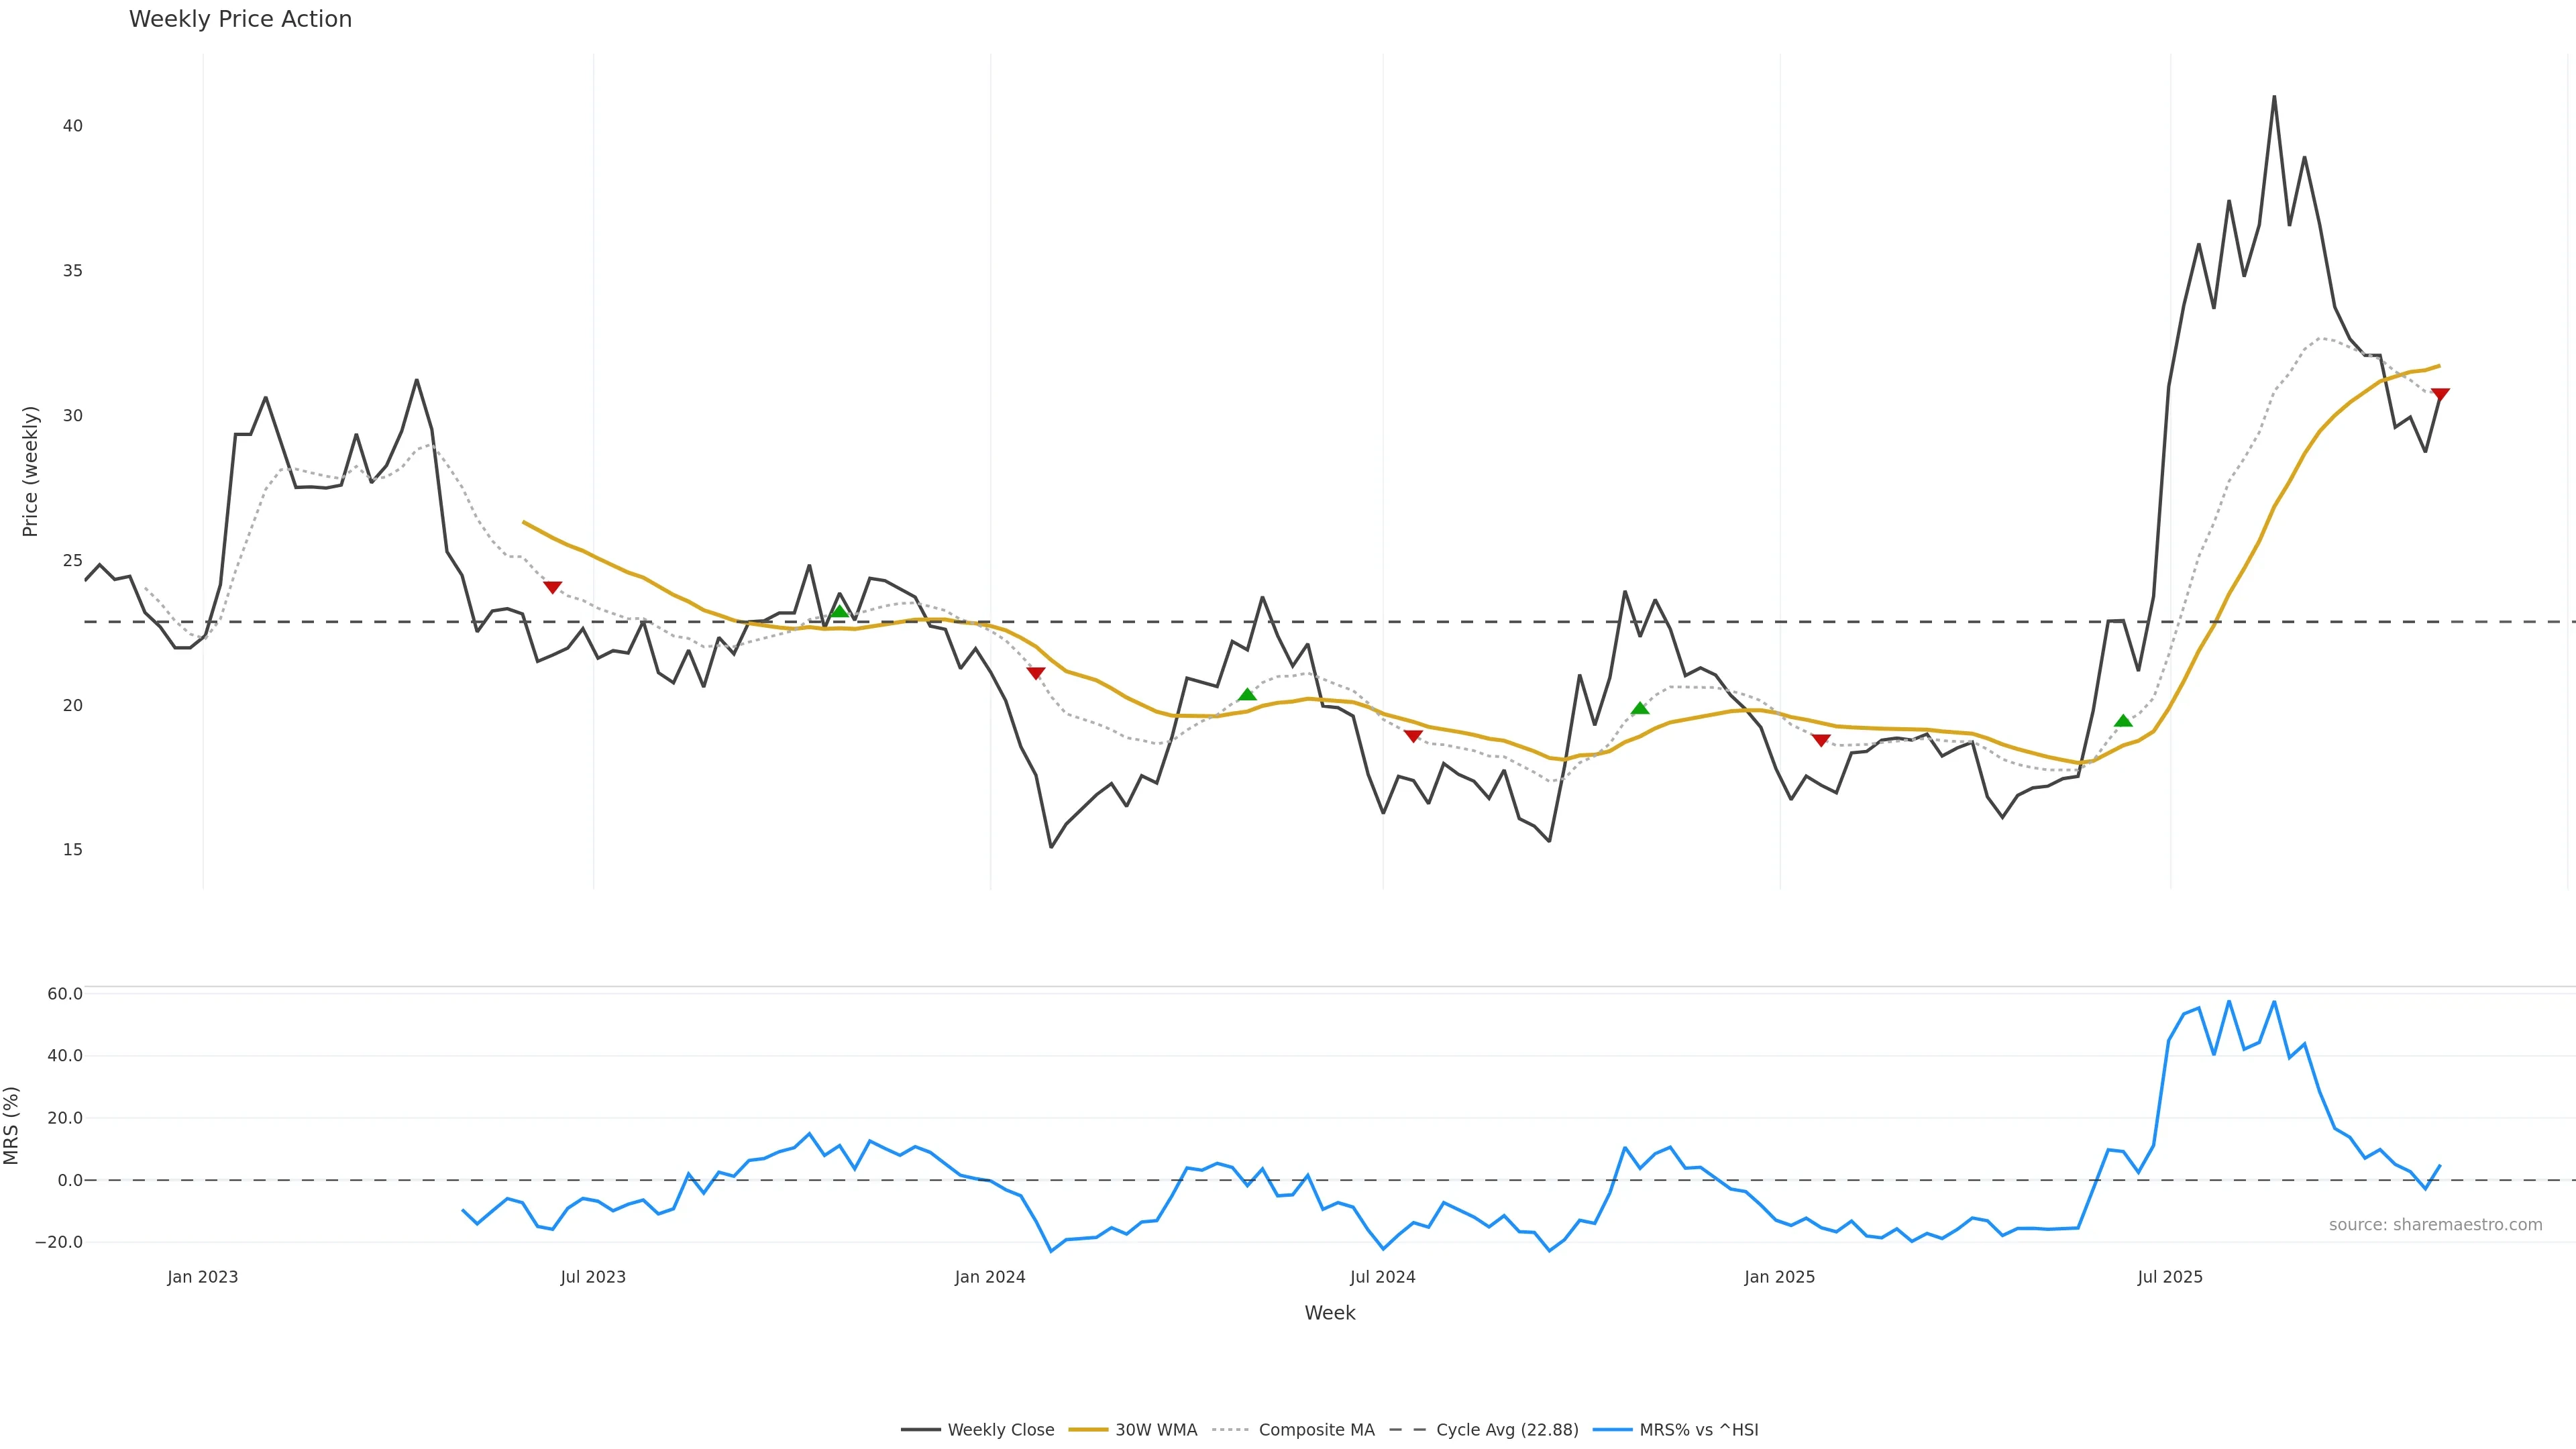Click the red sell marker near June 2023
The width and height of the screenshot is (2576, 1449).
pyautogui.click(x=552, y=587)
